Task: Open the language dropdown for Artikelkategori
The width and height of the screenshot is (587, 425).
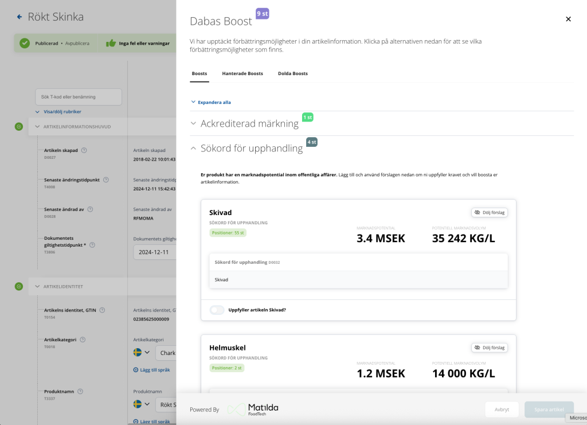Action: point(147,352)
